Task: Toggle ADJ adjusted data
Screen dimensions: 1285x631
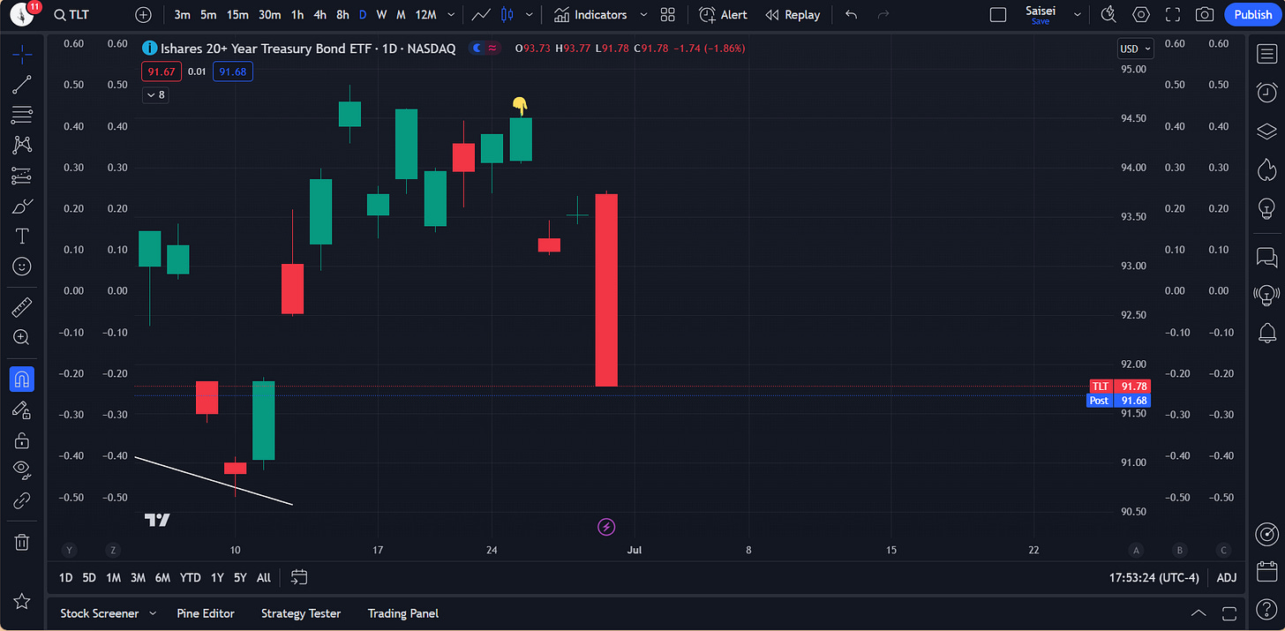Action: point(1227,578)
